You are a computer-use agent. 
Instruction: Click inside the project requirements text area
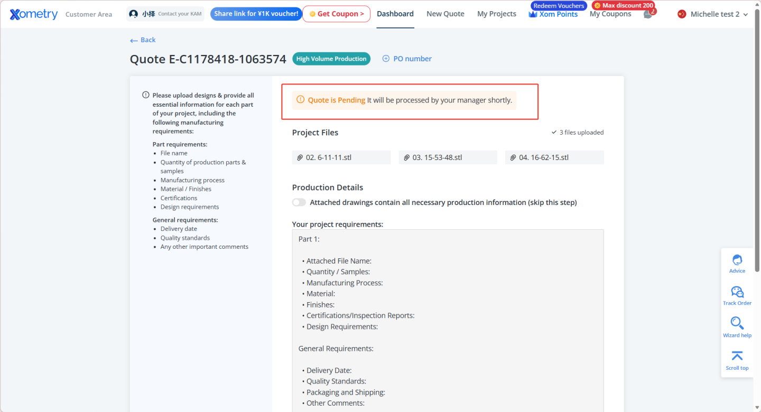(448, 317)
